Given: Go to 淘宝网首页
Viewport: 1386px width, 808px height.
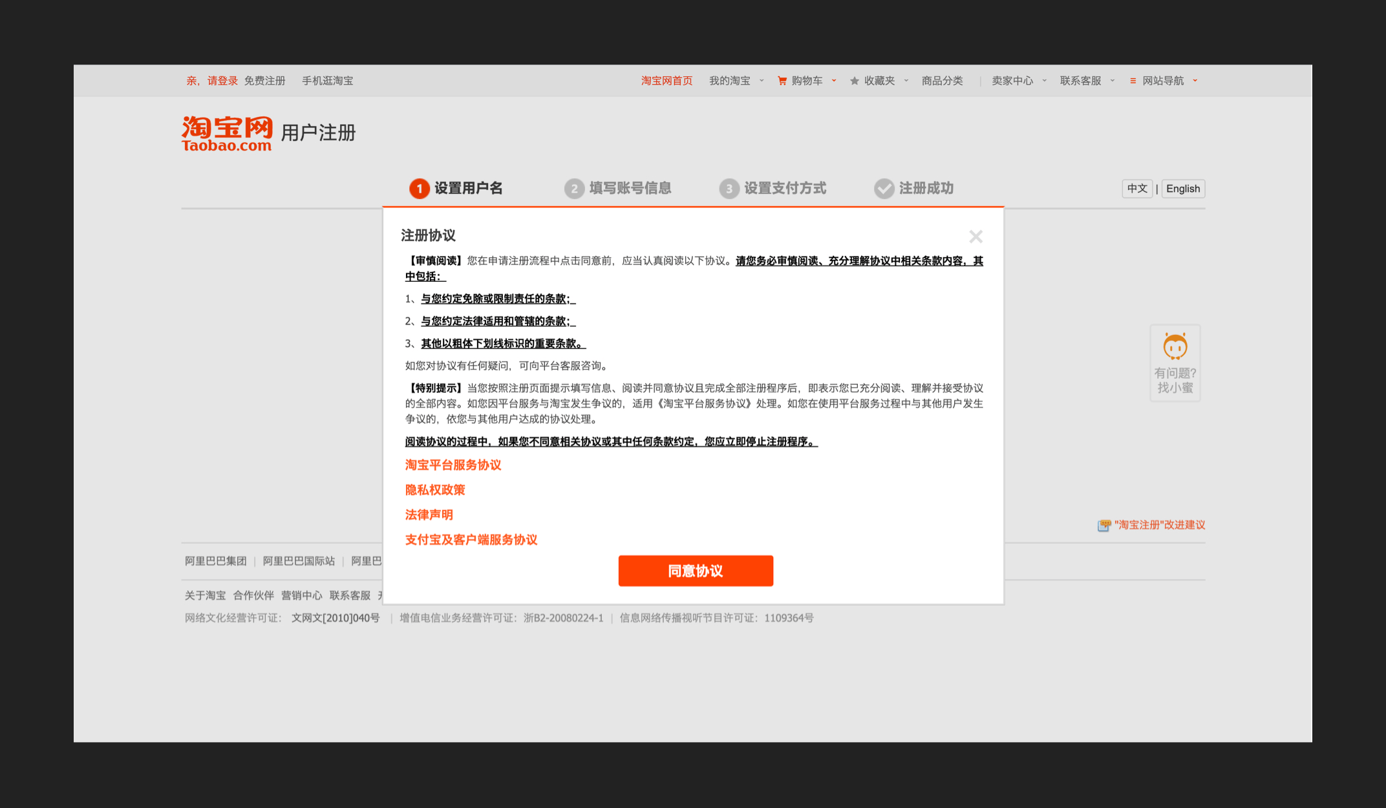Looking at the screenshot, I should point(666,81).
